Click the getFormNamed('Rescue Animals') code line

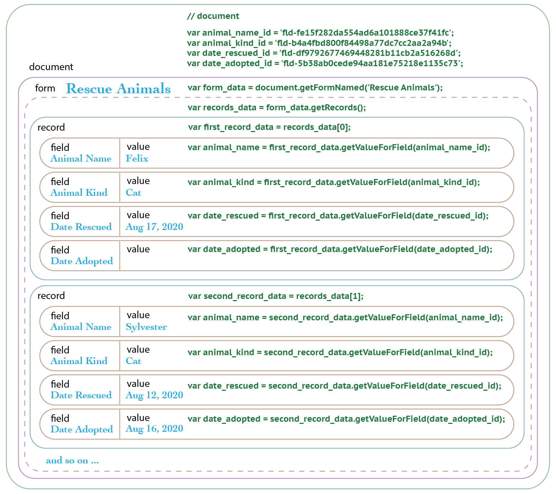pos(315,88)
